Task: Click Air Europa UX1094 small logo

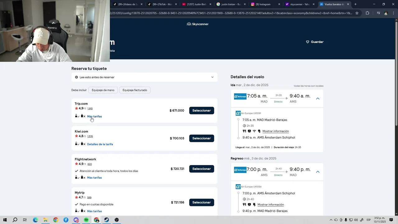Action: 238,187
